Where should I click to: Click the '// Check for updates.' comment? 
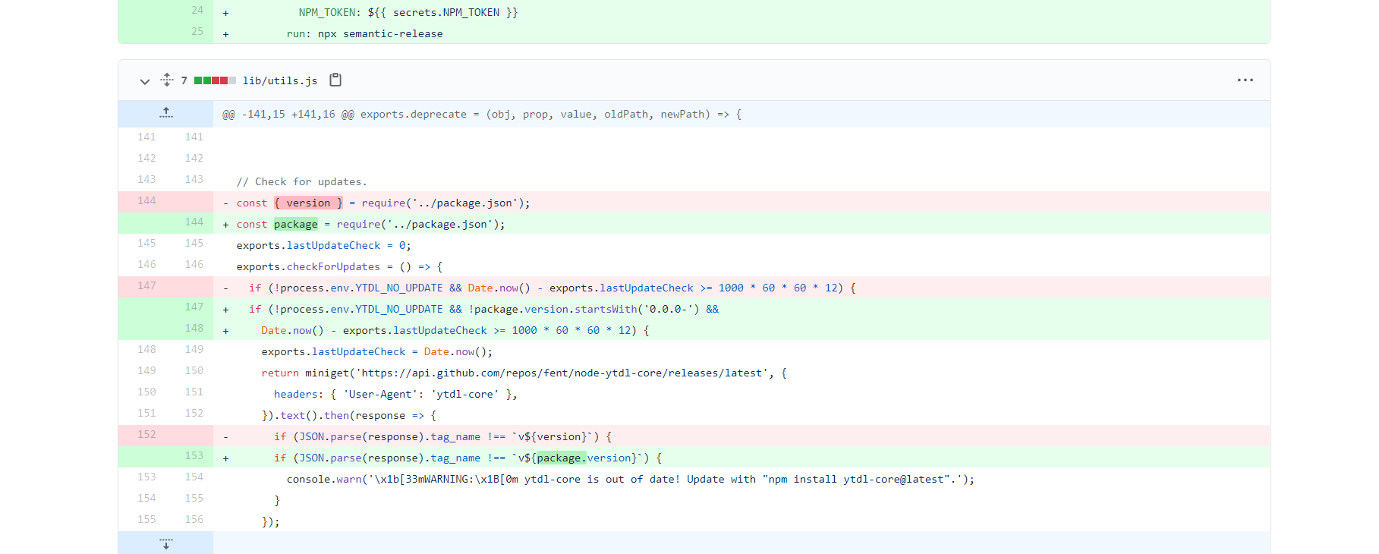tap(301, 182)
